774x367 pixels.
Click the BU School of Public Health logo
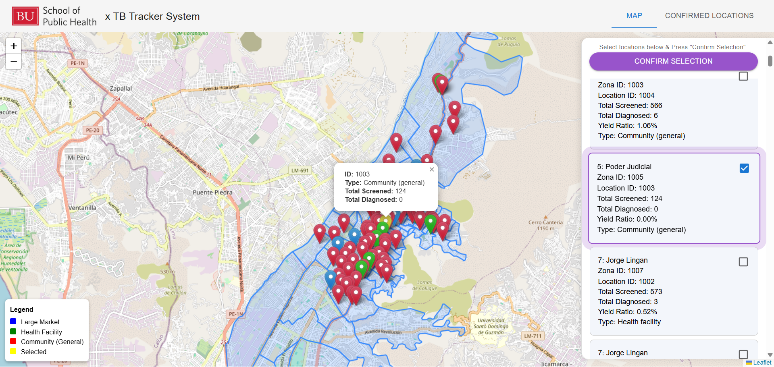pyautogui.click(x=54, y=16)
